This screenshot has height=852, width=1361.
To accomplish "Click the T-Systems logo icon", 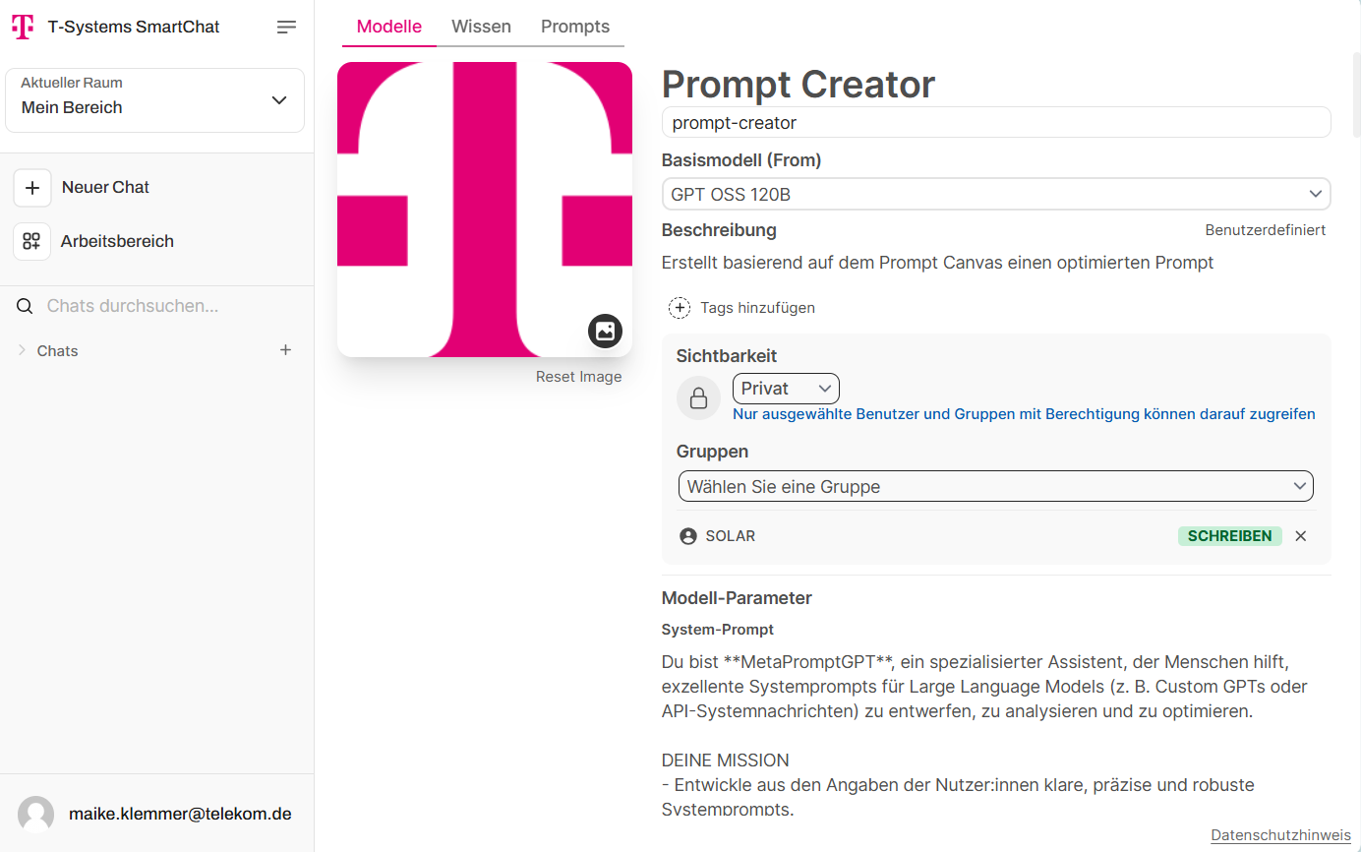I will click(23, 28).
